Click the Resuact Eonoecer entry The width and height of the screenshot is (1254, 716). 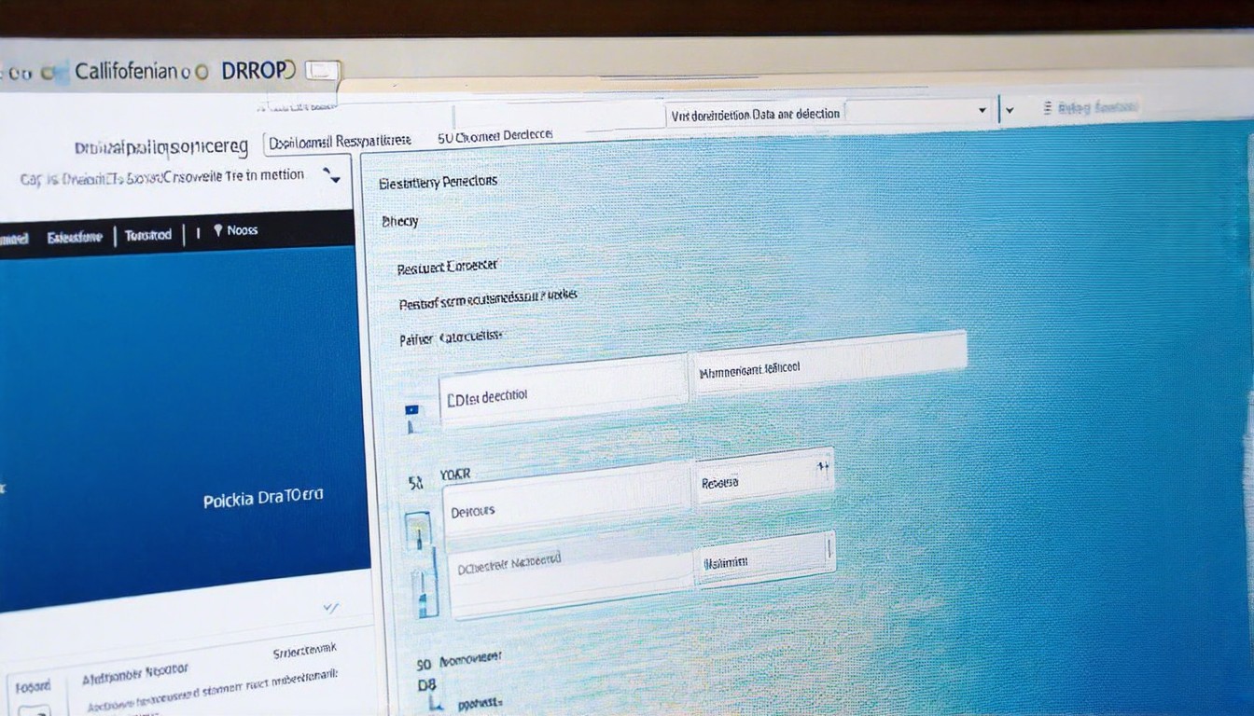447,268
